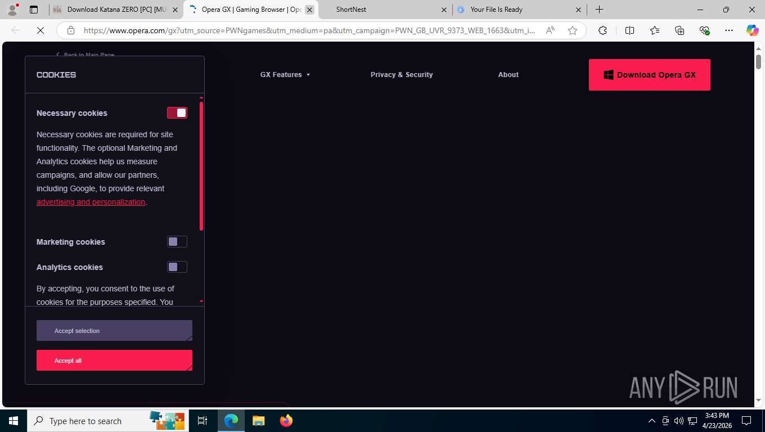This screenshot has width=765, height=432.
Task: Close the ShortNest tab
Action: click(444, 10)
